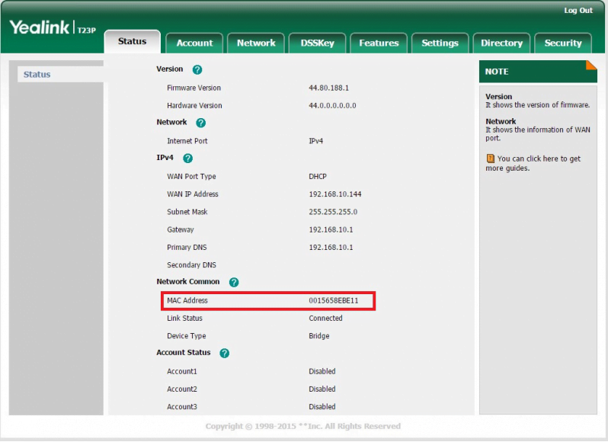
Task: Click the Internet Port value IPv4
Action: pyautogui.click(x=315, y=141)
